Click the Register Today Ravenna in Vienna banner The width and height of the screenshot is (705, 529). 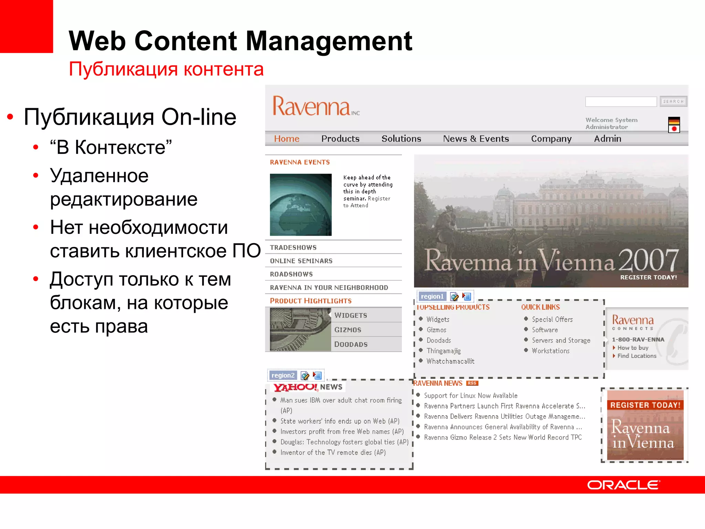(645, 425)
